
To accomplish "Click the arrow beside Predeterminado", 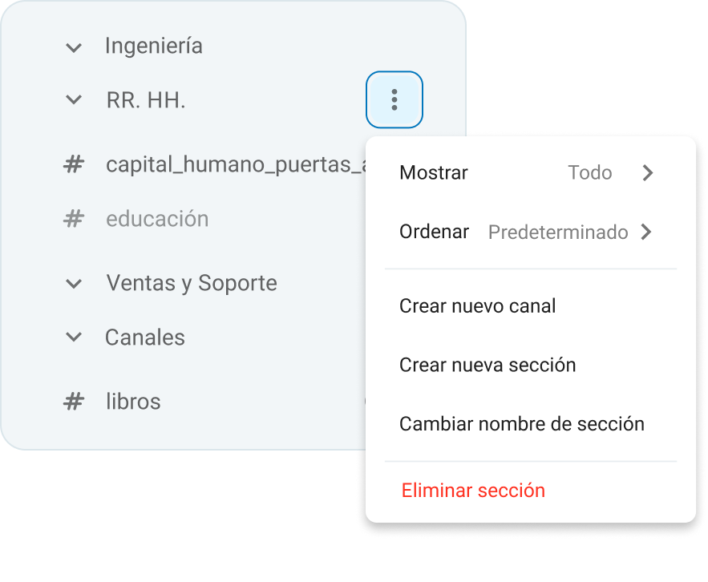I will 646,232.
